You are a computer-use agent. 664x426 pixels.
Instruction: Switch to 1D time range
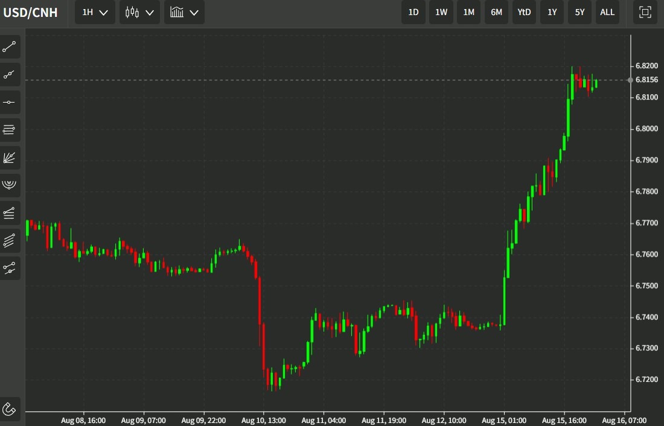[x=413, y=12]
